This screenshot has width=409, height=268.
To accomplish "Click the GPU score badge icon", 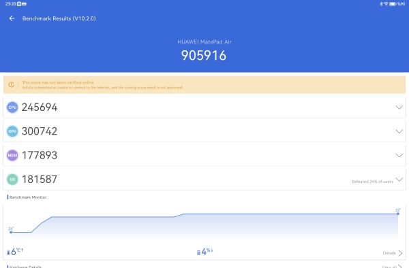I will pos(12,131).
